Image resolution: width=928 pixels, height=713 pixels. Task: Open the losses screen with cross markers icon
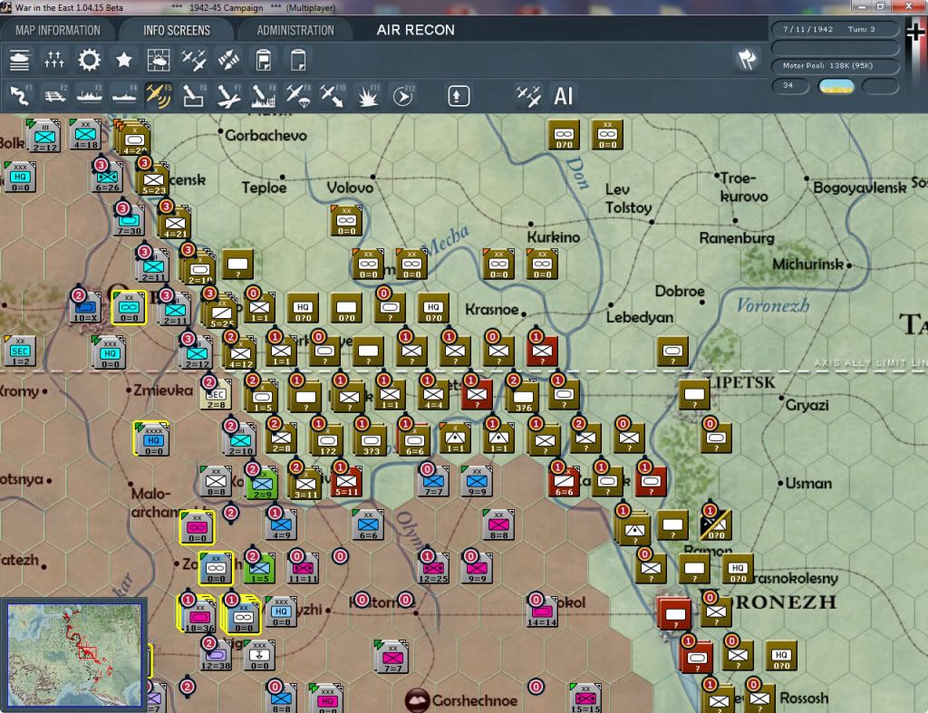[x=53, y=60]
